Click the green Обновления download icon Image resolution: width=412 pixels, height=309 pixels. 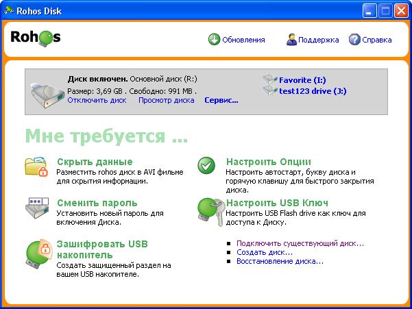pos(214,39)
